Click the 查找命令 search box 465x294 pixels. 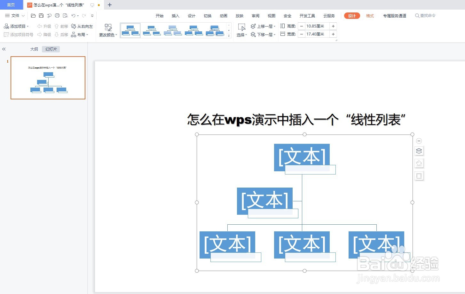tap(425, 16)
